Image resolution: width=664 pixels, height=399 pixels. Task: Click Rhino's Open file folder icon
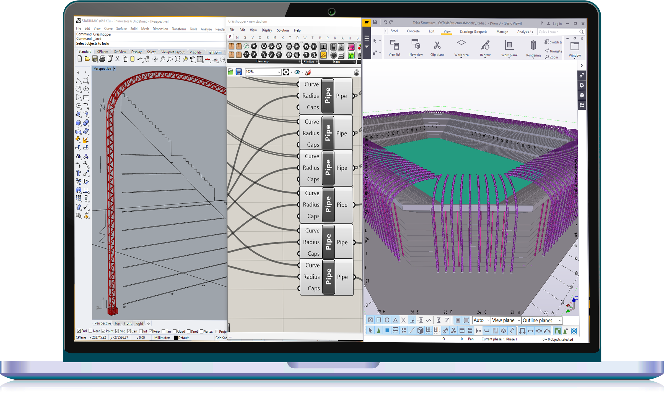(x=87, y=59)
